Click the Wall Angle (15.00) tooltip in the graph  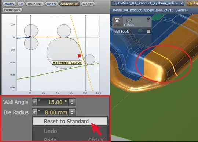(x=67, y=62)
